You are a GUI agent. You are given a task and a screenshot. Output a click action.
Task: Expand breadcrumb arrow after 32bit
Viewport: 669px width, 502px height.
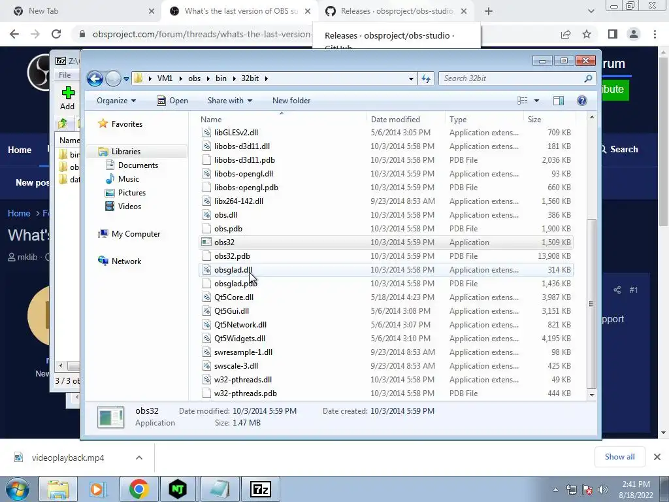tap(267, 78)
